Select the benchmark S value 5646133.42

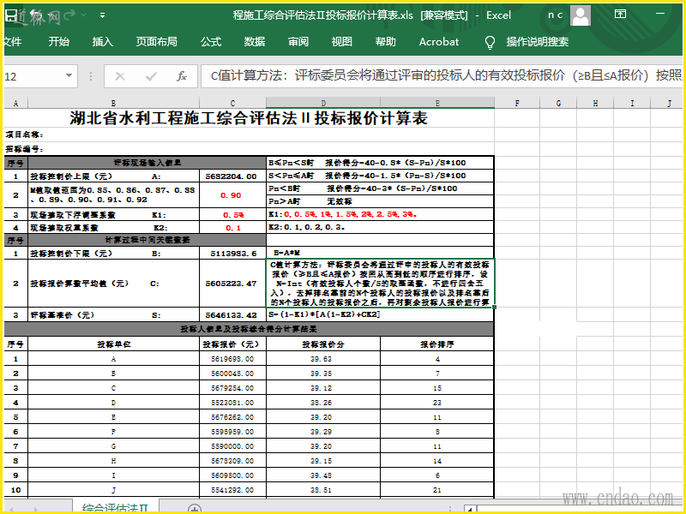[x=232, y=314]
